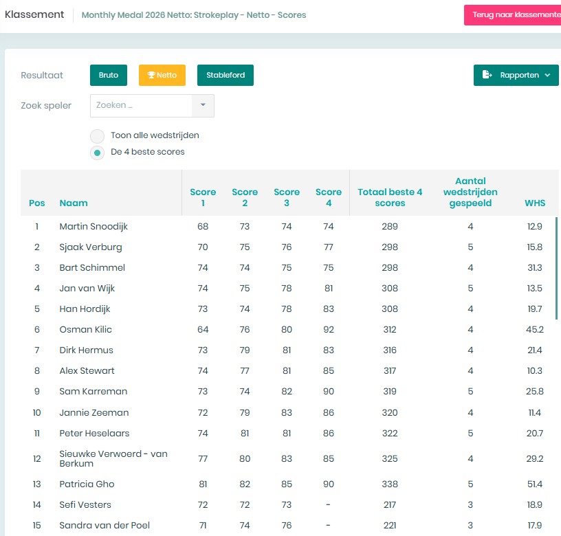The height and width of the screenshot is (536, 561).
Task: Click the Resultaat label
Action: (x=42, y=76)
